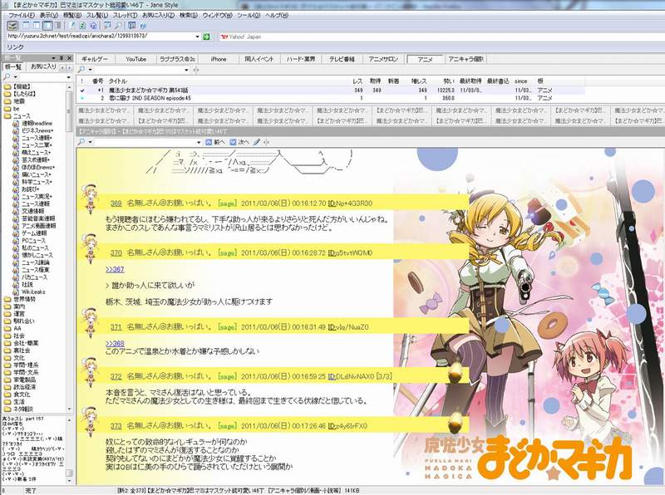Sort thread list by 勢い column
Image resolution: width=665 pixels, height=495 pixels.
pyautogui.click(x=449, y=81)
